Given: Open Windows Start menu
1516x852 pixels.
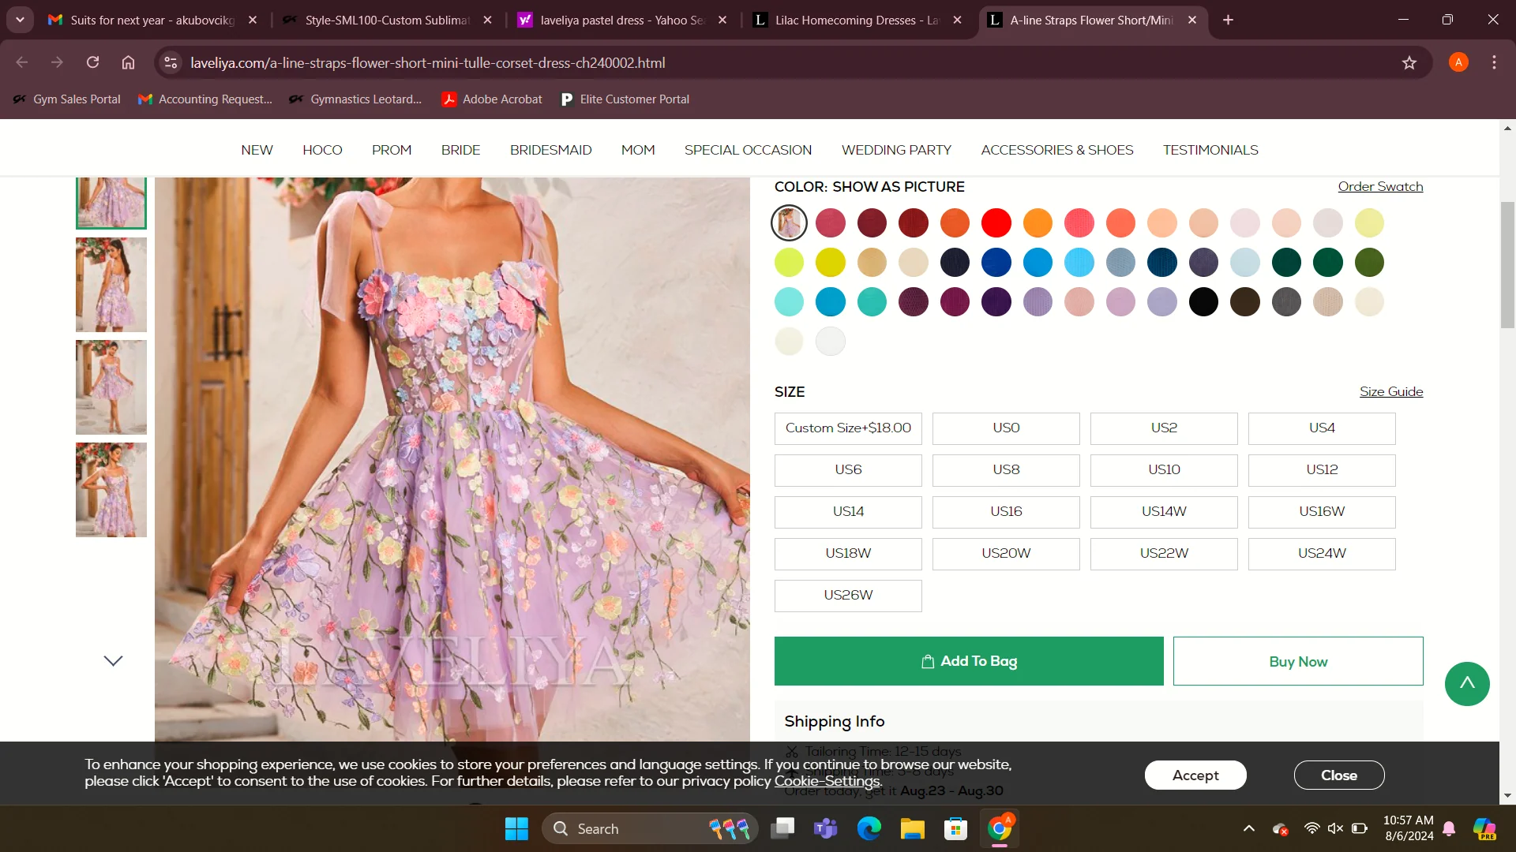Looking at the screenshot, I should pyautogui.click(x=516, y=828).
